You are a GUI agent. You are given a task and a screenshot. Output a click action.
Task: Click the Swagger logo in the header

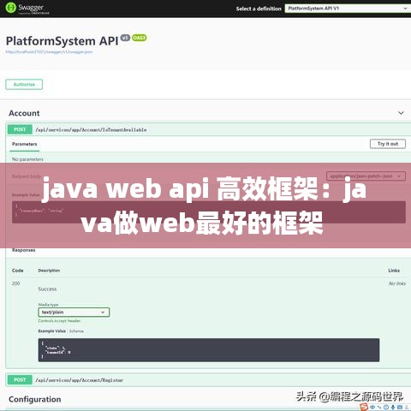[27, 9]
